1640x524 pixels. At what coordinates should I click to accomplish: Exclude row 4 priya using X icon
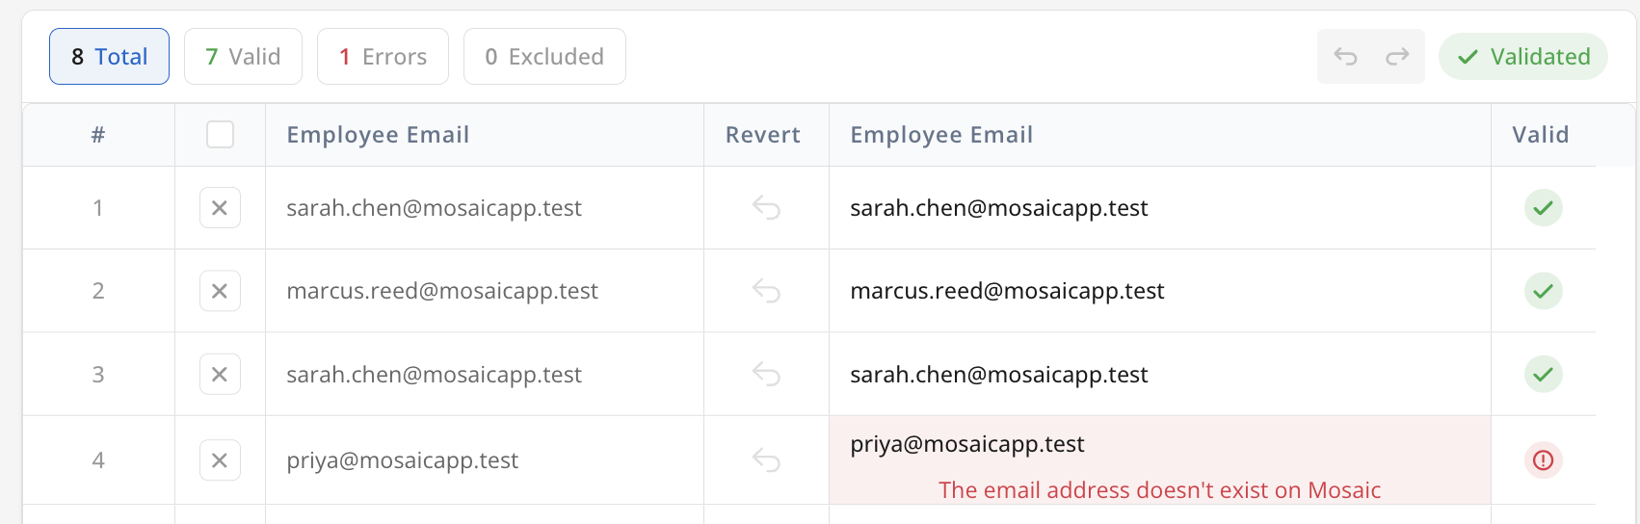click(x=220, y=460)
